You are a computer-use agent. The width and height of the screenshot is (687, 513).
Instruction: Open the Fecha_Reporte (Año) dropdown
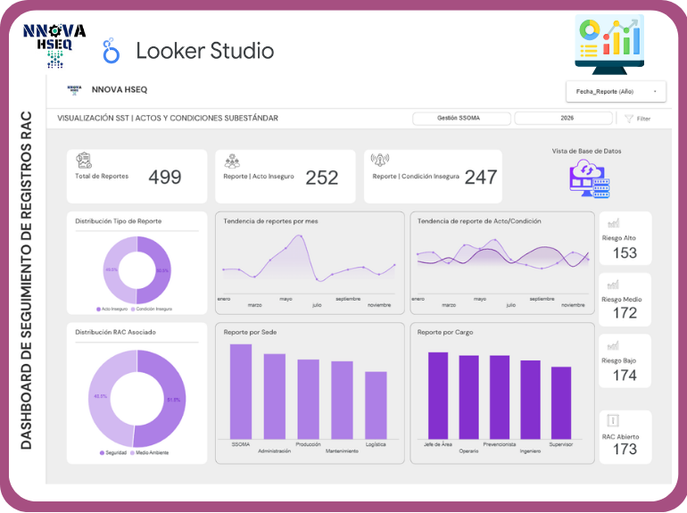[x=616, y=91]
